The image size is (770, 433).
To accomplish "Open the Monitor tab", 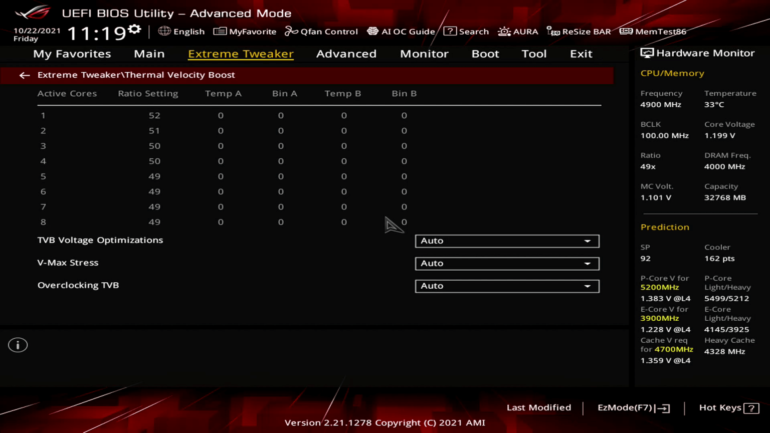I will pos(424,54).
